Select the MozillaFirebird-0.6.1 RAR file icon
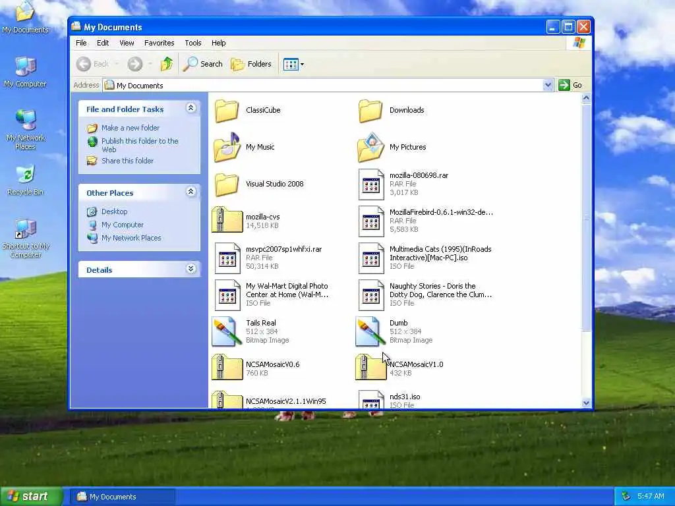Image resolution: width=675 pixels, height=506 pixels. (371, 221)
